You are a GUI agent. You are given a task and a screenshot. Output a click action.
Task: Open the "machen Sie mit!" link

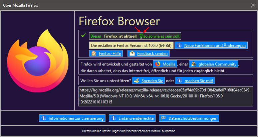(x=198, y=80)
